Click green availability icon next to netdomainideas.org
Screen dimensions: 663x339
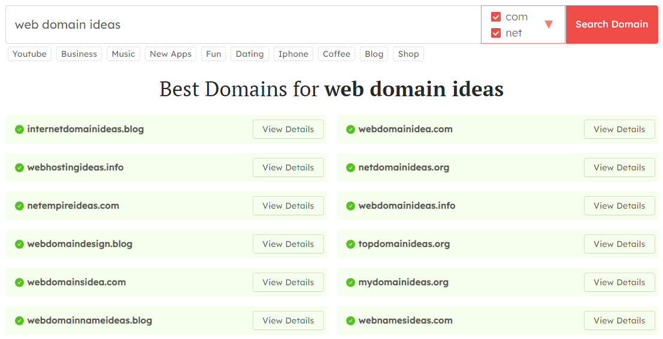(350, 167)
